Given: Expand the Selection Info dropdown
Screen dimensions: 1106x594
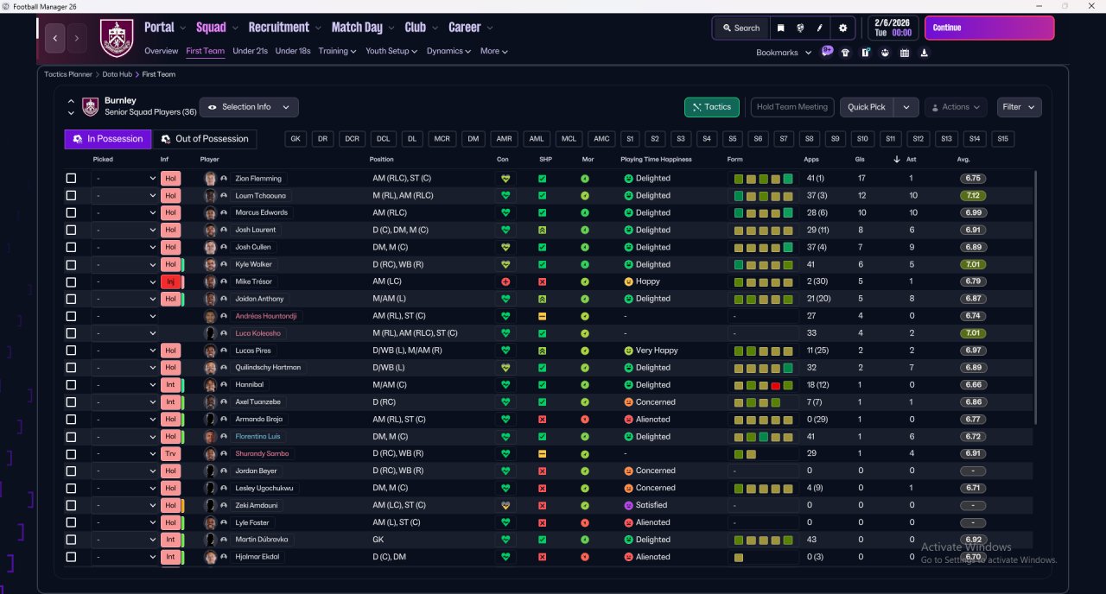Looking at the screenshot, I should [x=249, y=107].
